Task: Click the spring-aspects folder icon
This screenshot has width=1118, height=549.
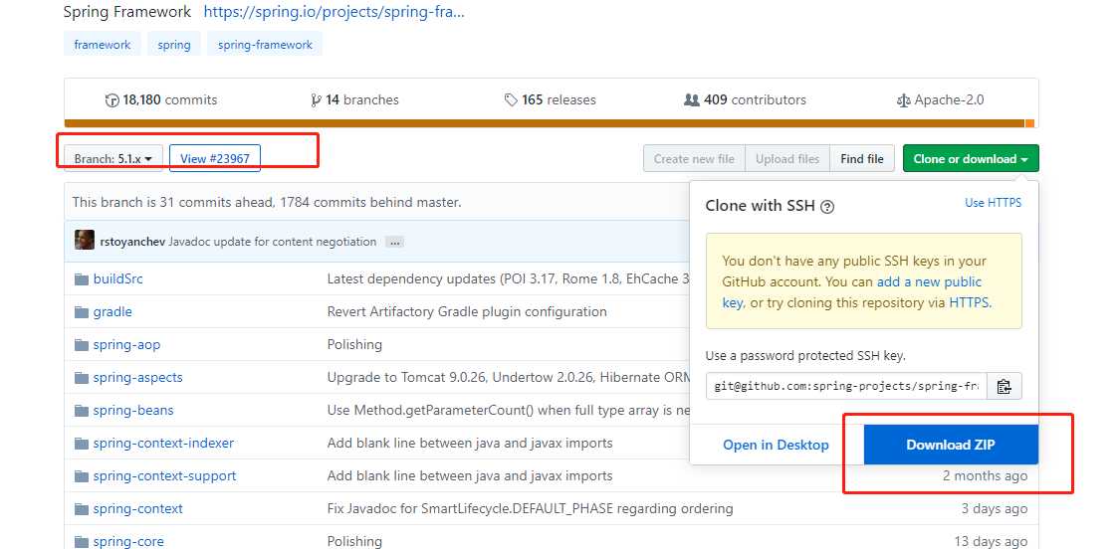Action: pyautogui.click(x=82, y=377)
